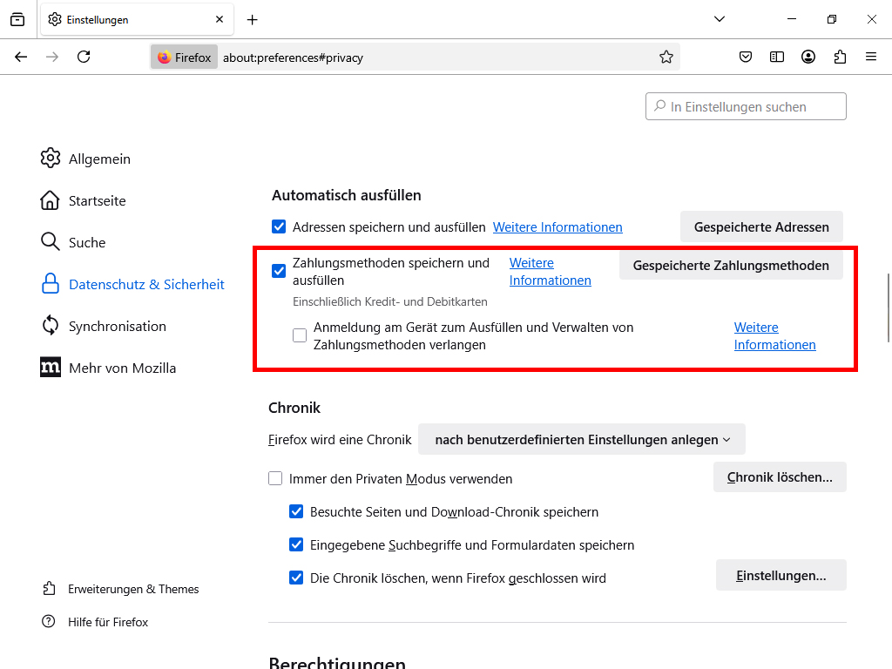This screenshot has height=669, width=892.
Task: Disable Adressen speichern und ausfüllen
Action: pyautogui.click(x=279, y=226)
